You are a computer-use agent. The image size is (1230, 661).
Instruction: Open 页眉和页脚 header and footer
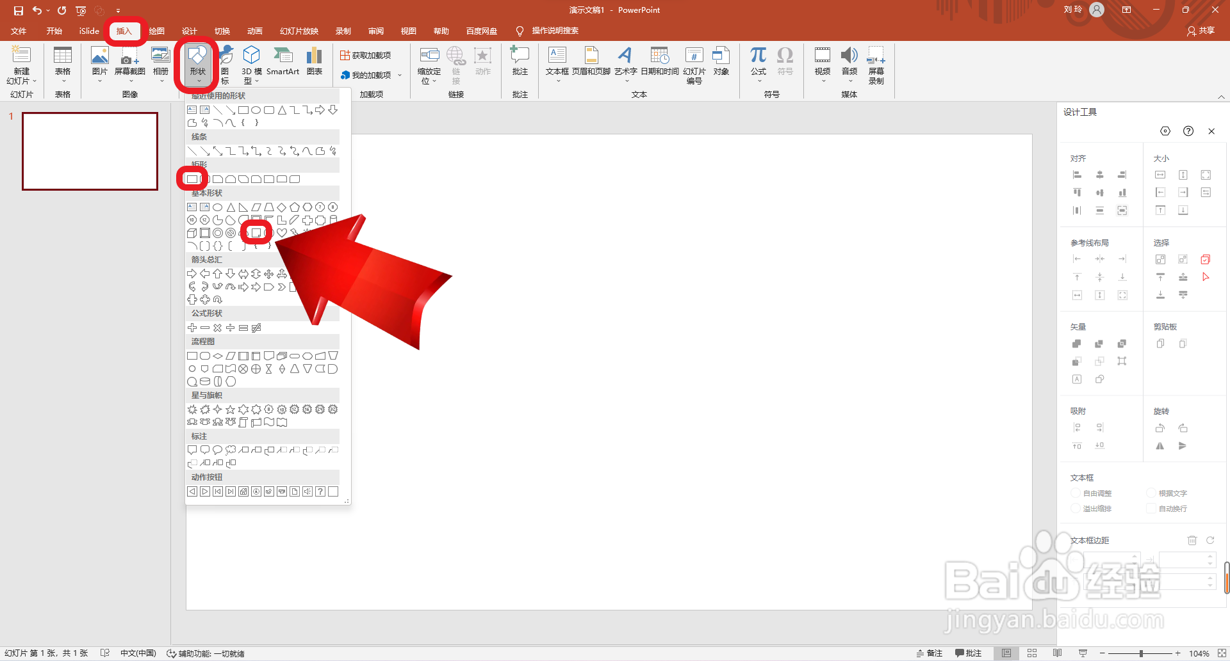[591, 61]
